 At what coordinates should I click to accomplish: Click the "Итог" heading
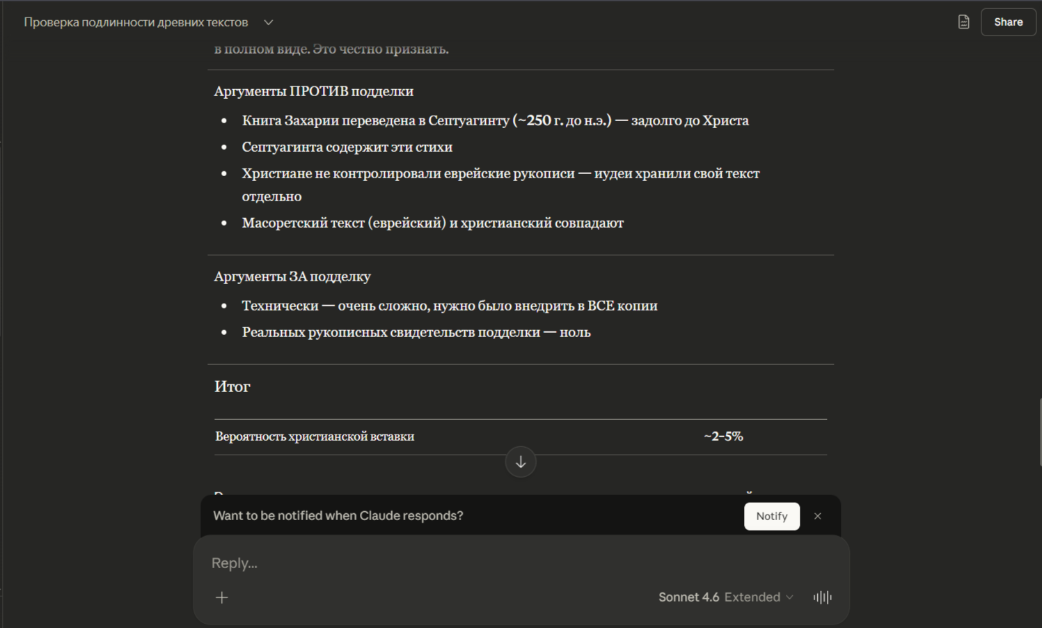[232, 387]
